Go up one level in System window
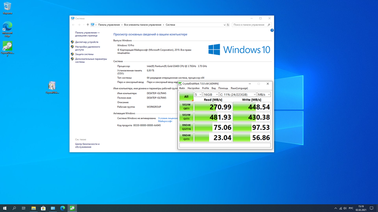This screenshot has width=378, height=212. 88,25
